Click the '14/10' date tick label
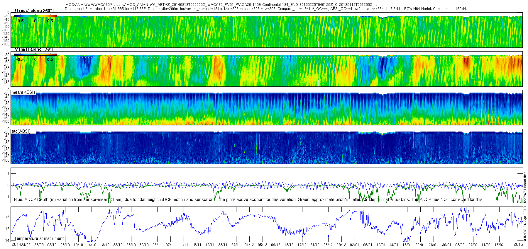 92,245
